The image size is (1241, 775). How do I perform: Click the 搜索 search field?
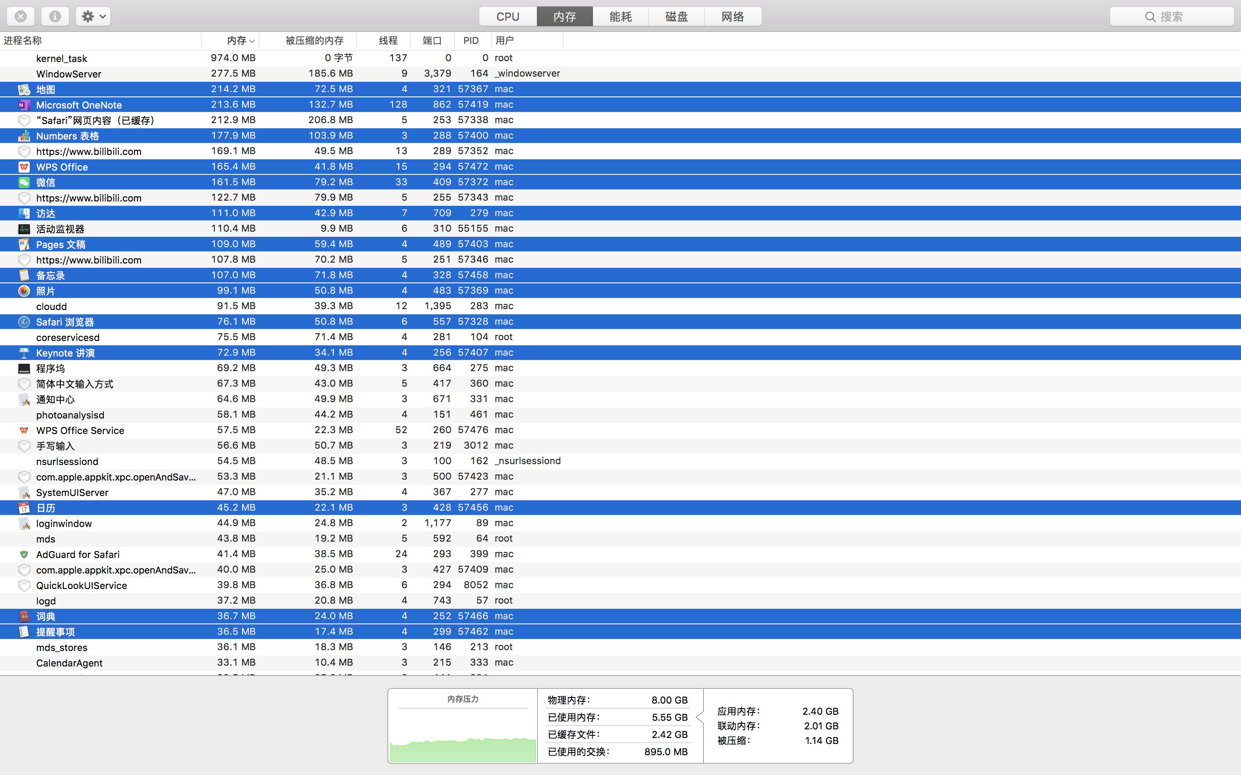[x=1171, y=16]
